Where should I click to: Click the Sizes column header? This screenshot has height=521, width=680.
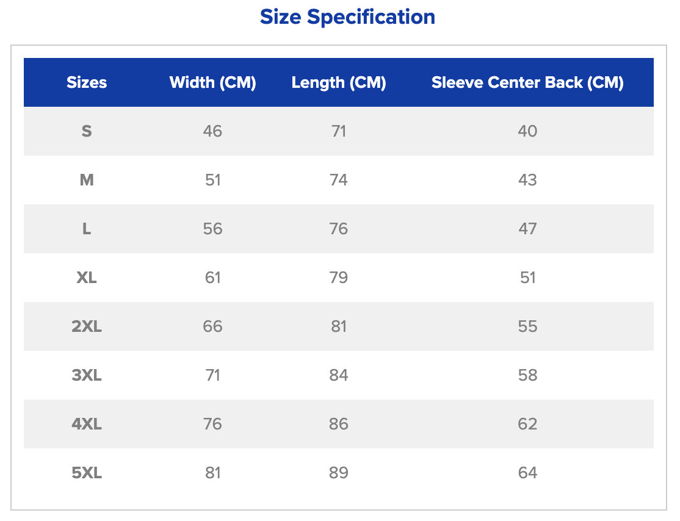[x=87, y=82]
